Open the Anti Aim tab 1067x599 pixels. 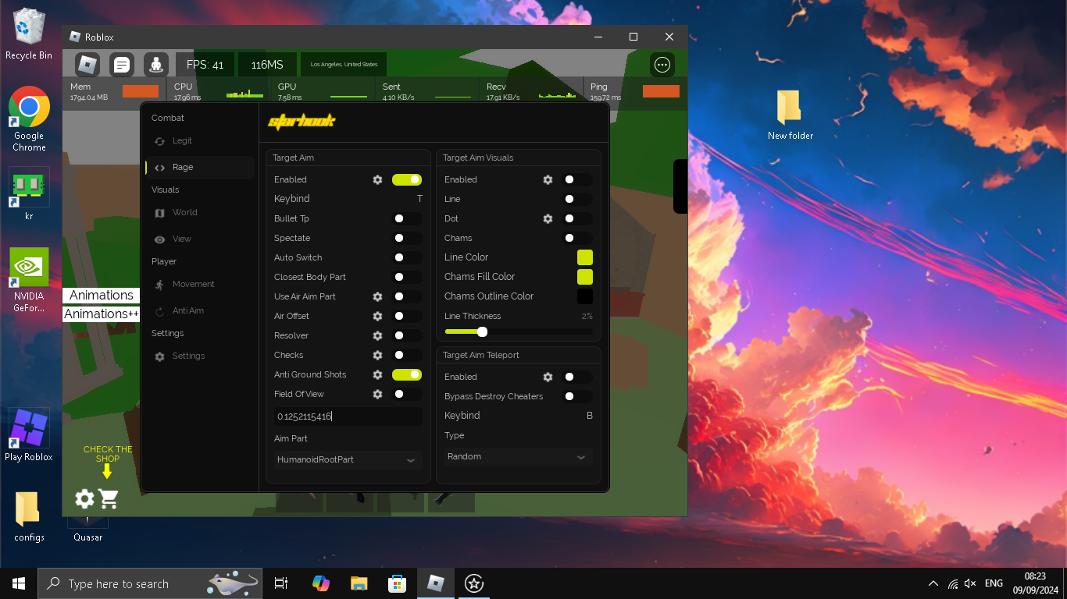pos(200,311)
